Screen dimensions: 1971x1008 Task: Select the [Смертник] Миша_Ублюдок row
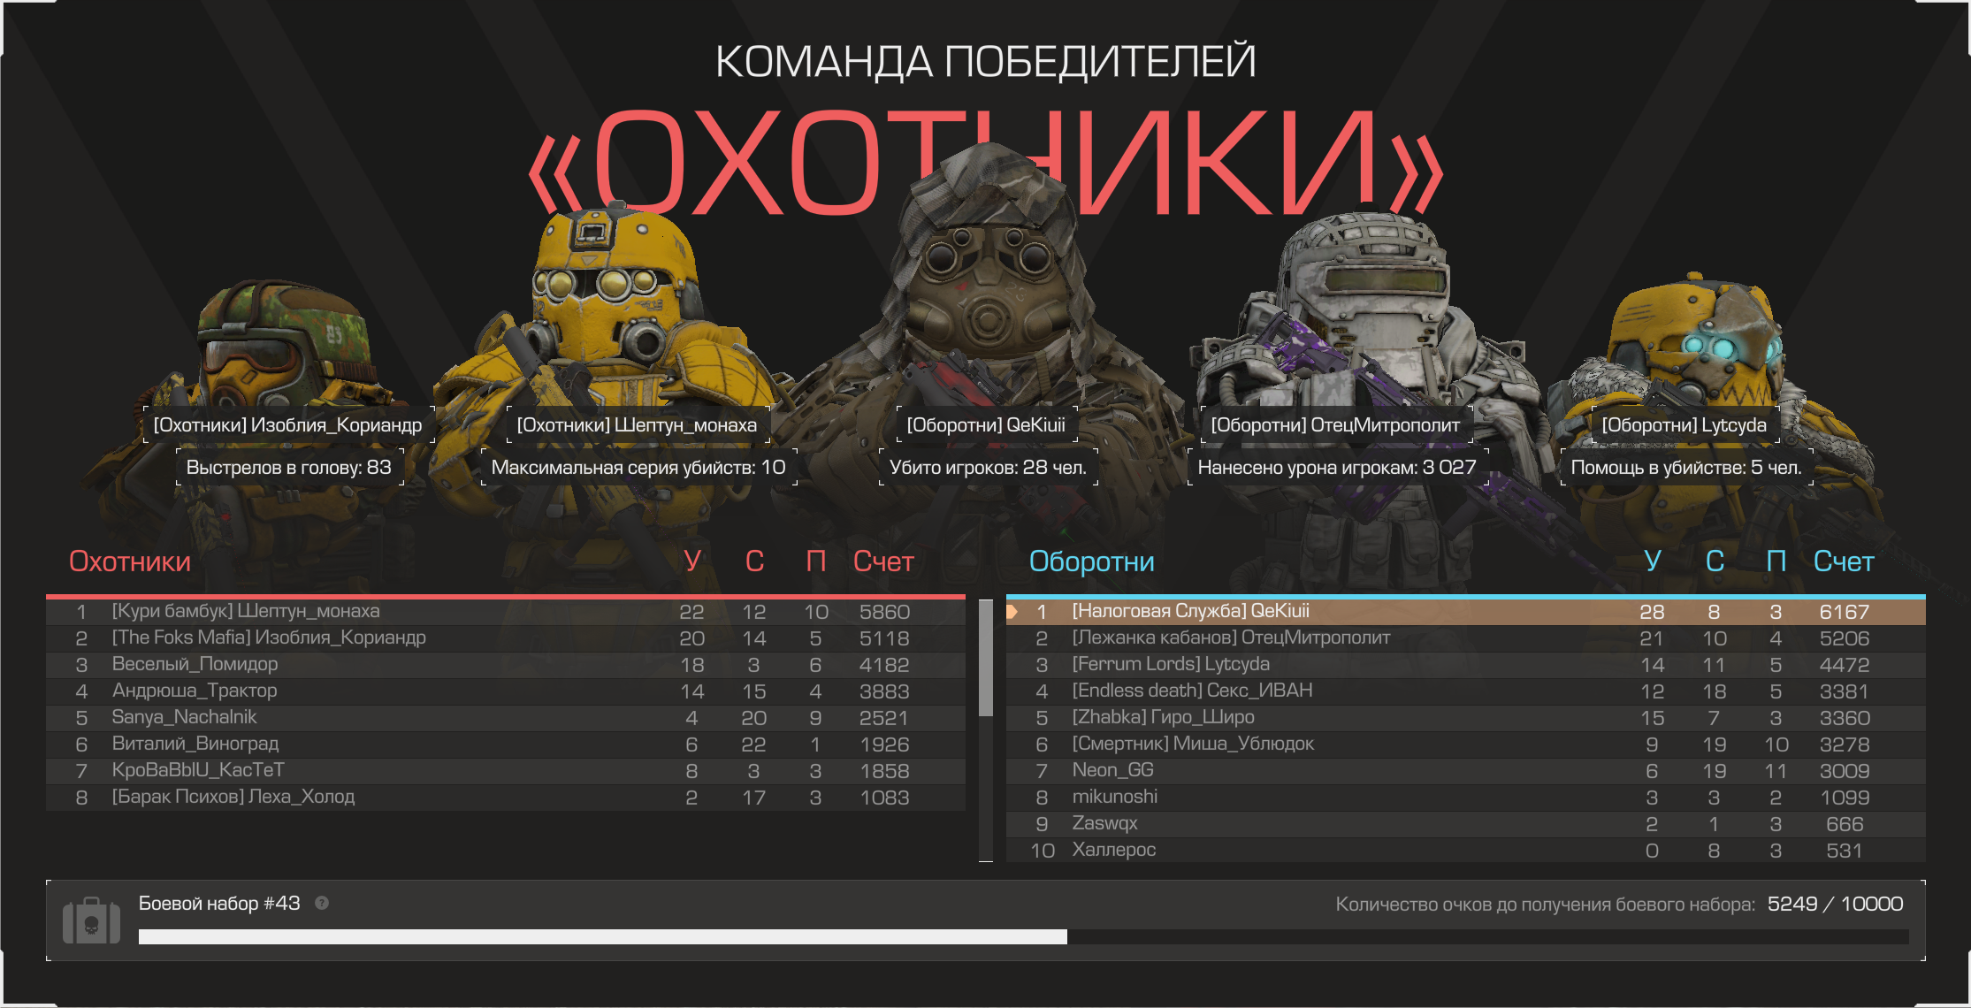tap(1466, 745)
